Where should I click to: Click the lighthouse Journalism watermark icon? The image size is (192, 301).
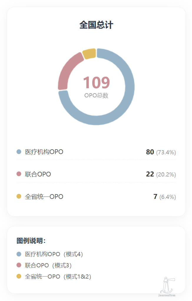167,286
